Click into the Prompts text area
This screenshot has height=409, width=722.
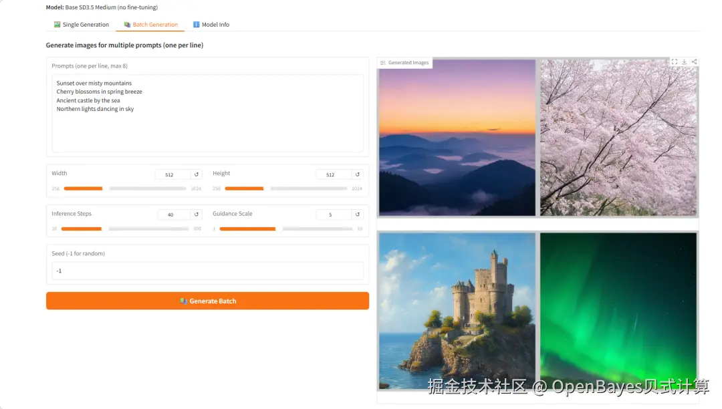pos(207,113)
